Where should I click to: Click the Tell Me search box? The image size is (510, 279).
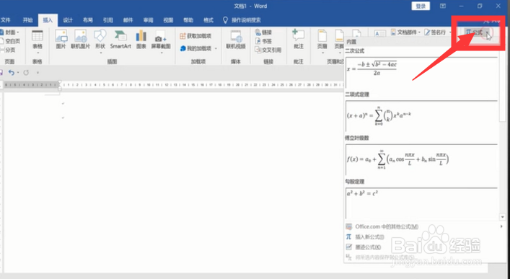tap(242, 20)
